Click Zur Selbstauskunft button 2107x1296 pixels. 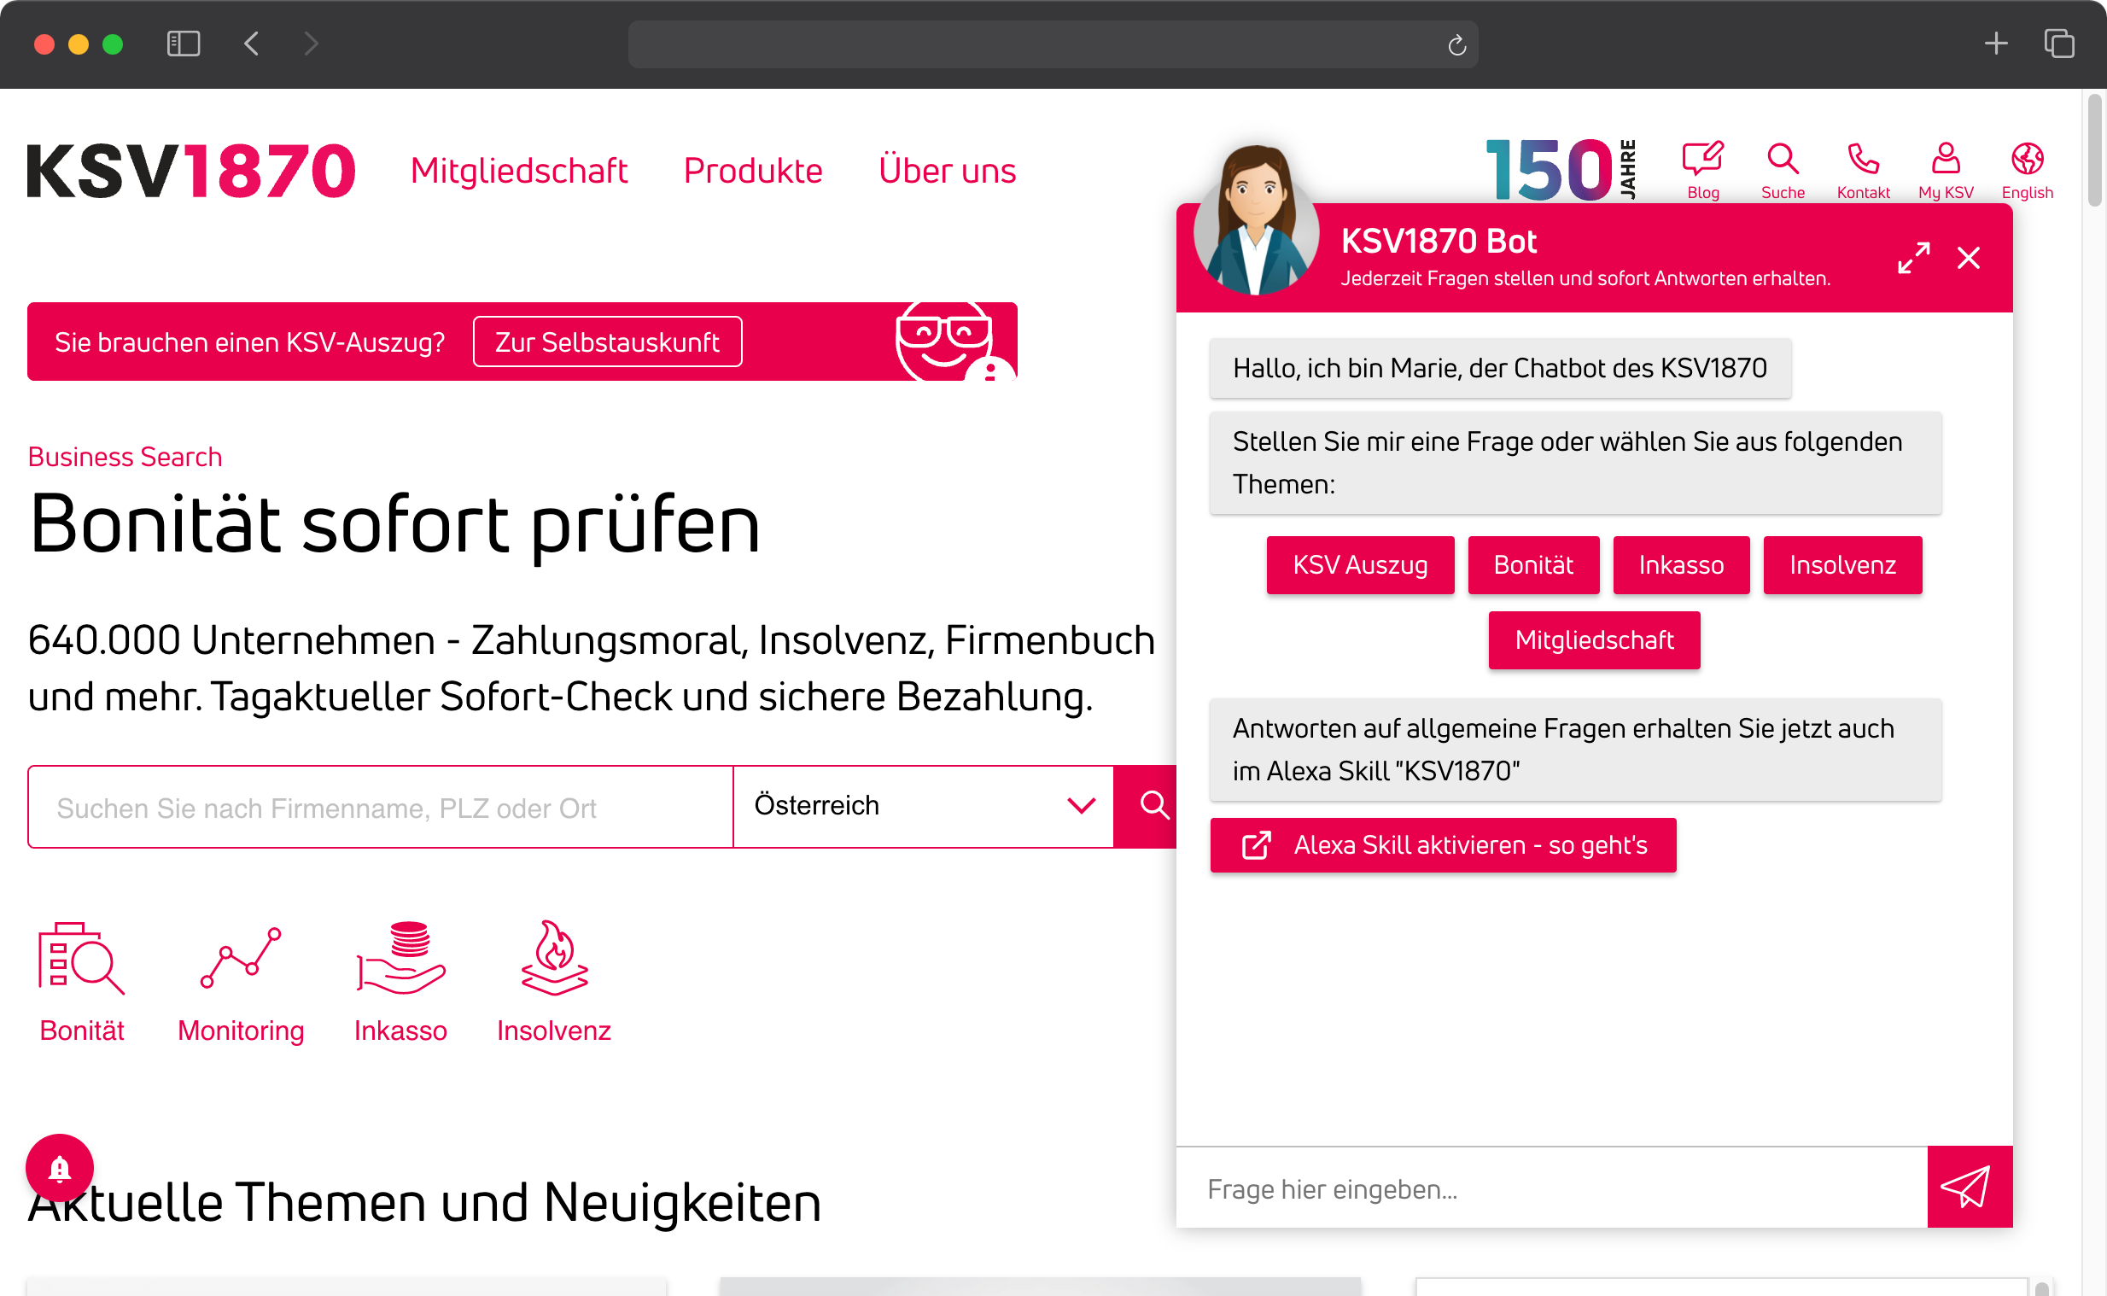click(x=608, y=342)
